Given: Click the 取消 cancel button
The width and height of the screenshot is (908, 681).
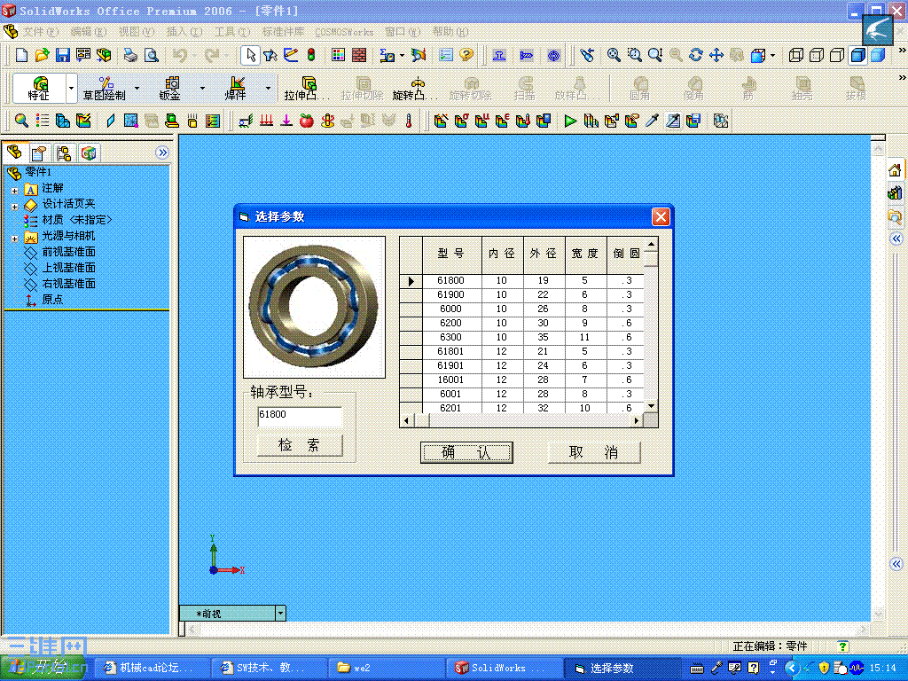Looking at the screenshot, I should click(594, 452).
